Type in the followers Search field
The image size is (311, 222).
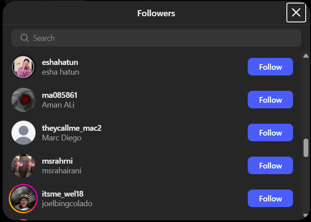click(163, 38)
